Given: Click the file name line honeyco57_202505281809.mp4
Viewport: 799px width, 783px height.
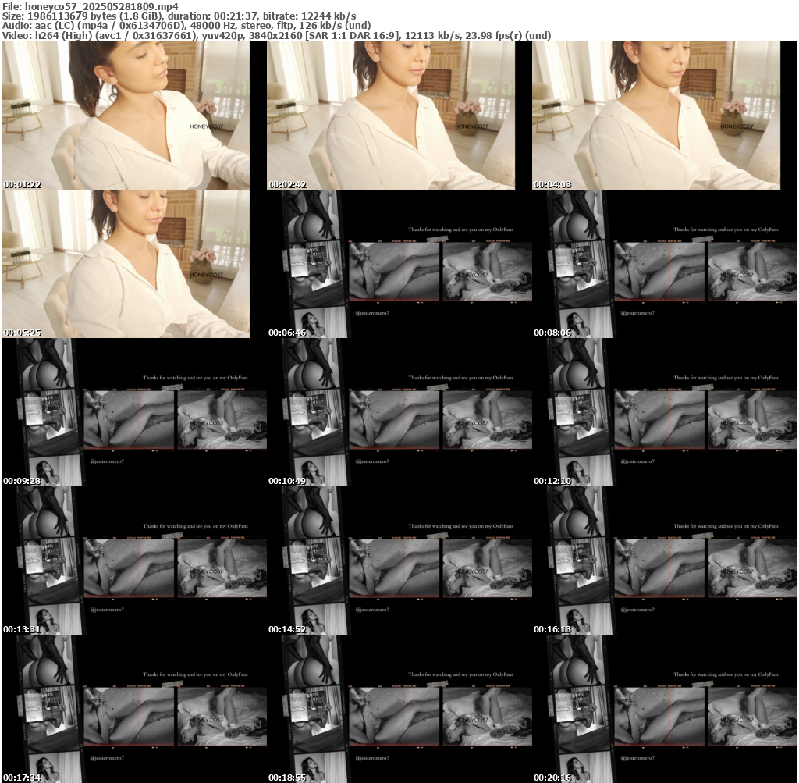Looking at the screenshot, I should 91,6.
